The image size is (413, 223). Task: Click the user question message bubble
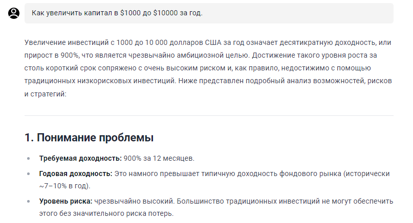click(x=209, y=13)
